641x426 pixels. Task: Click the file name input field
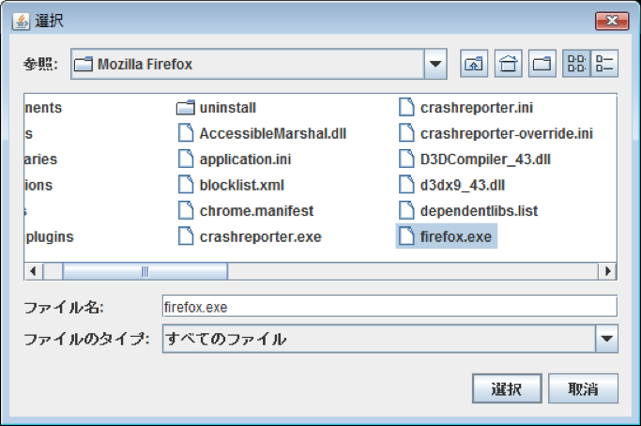click(x=389, y=306)
